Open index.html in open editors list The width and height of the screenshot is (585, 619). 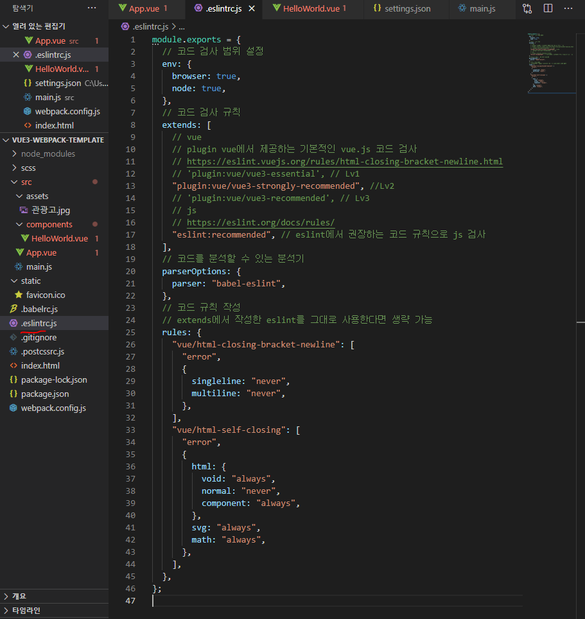[x=54, y=126]
